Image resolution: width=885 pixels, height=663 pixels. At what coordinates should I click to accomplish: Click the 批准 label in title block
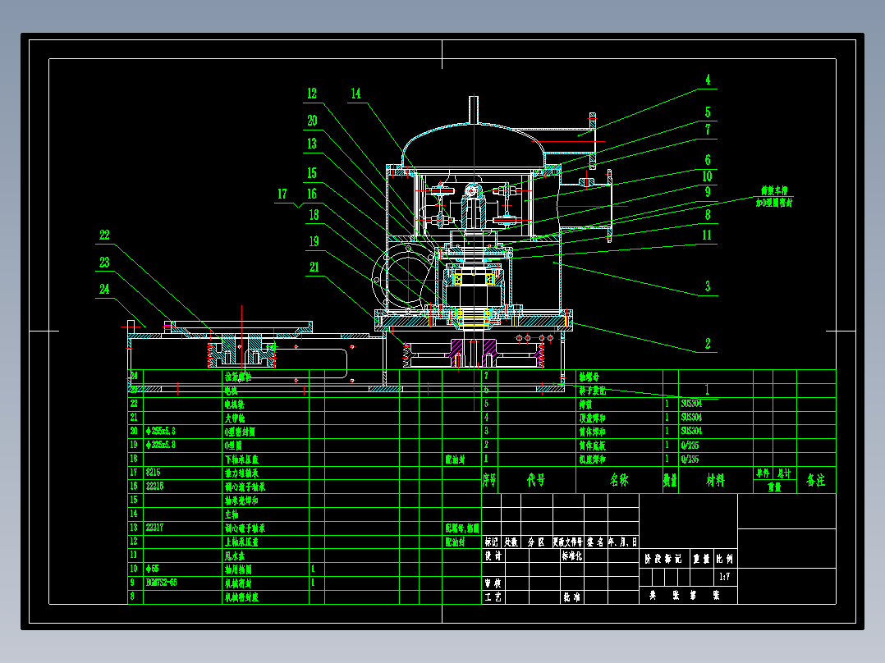point(571,597)
